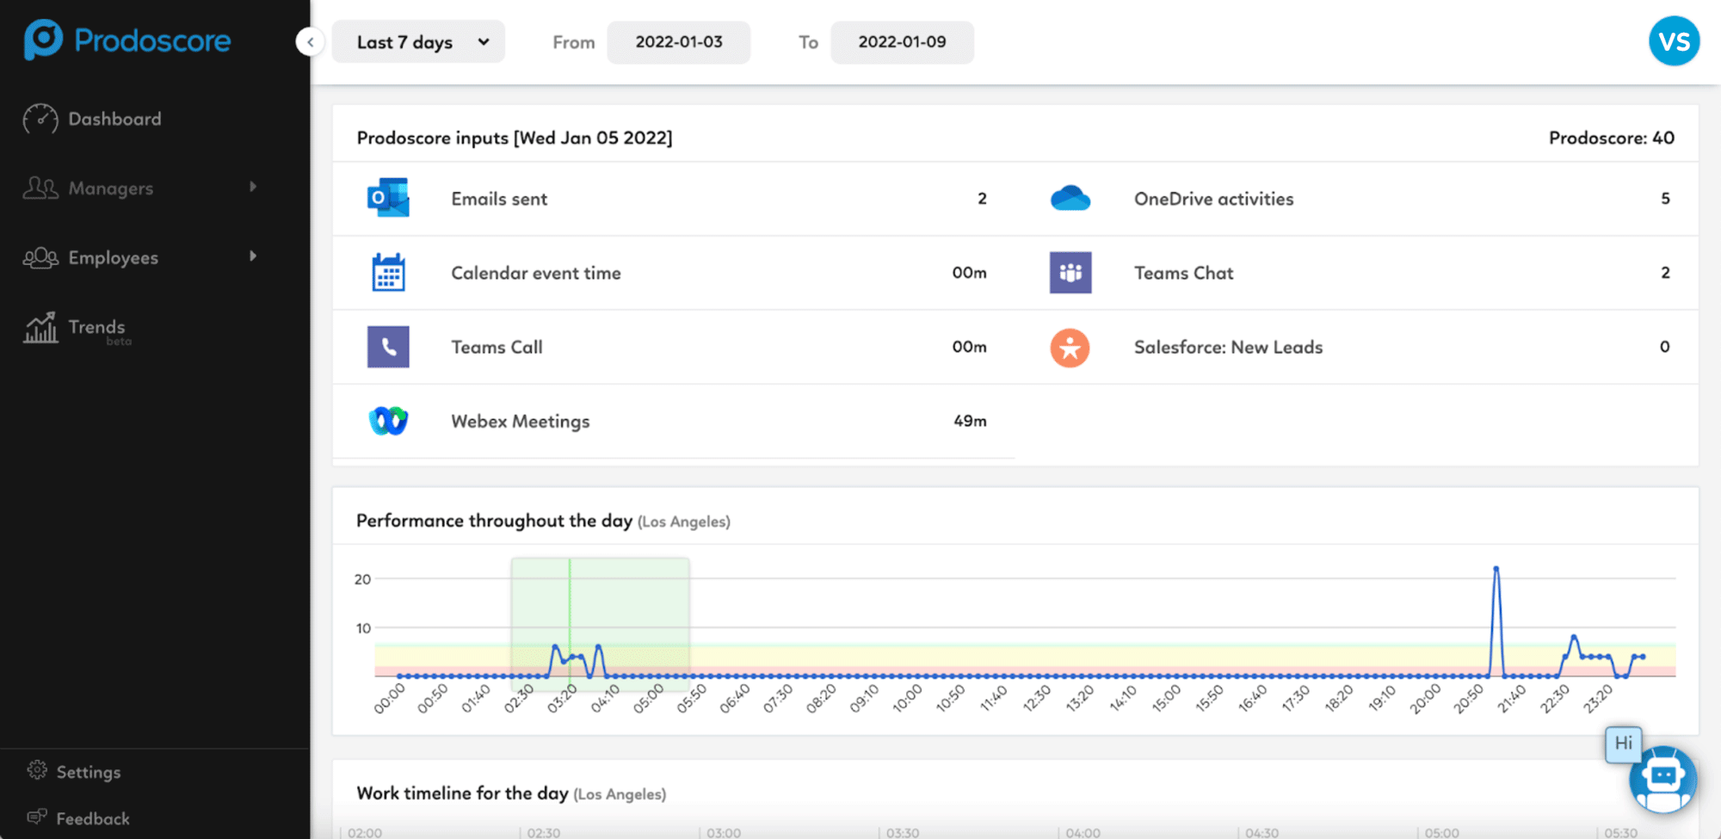Collapse the sidebar with chevron button
This screenshot has width=1721, height=839.
point(310,41)
